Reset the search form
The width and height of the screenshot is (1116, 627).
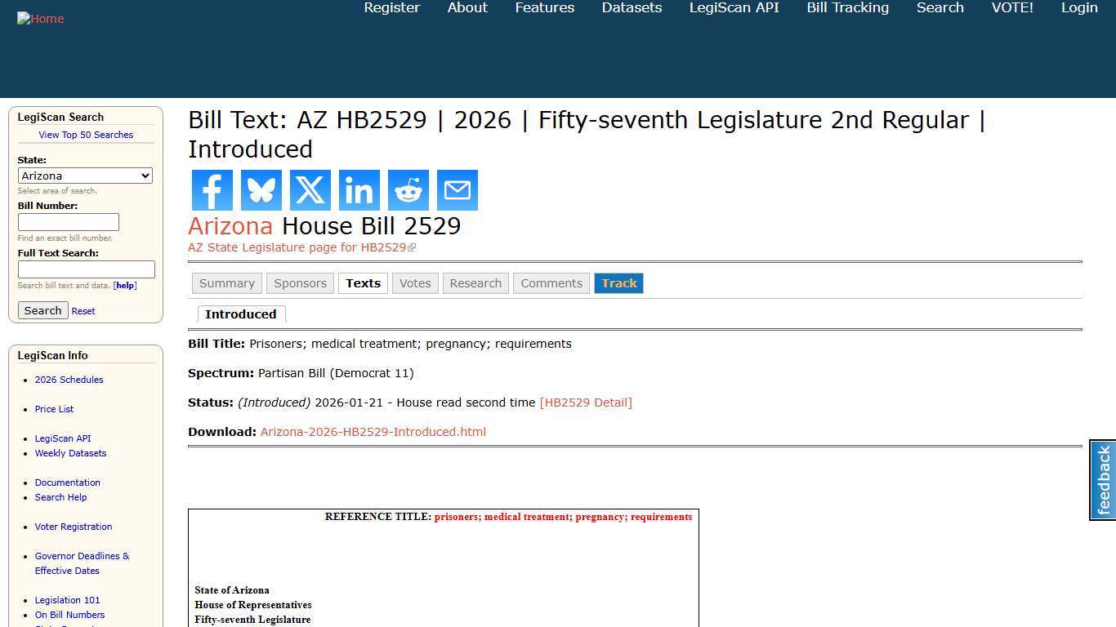point(83,310)
